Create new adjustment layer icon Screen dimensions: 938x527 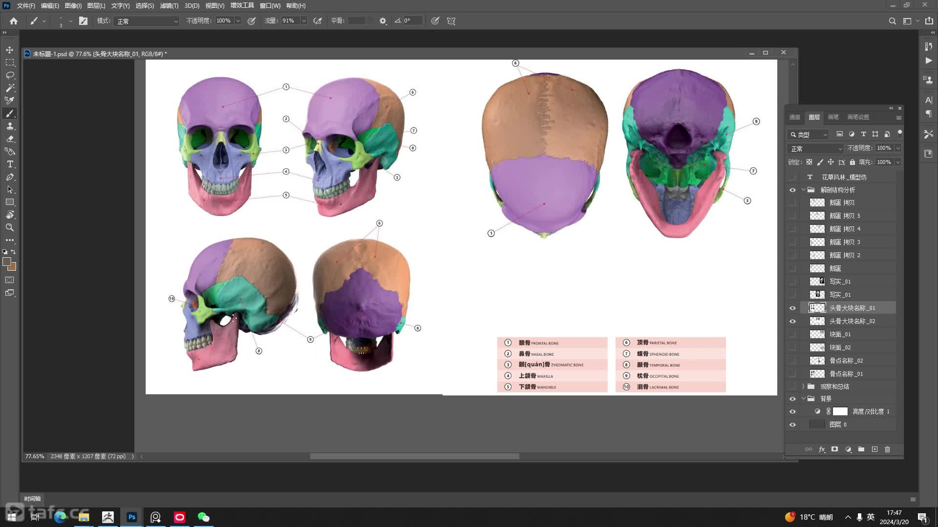click(848, 449)
